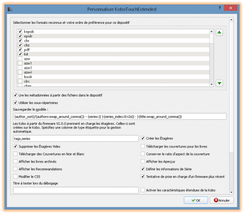Move selected format down with green arrow
Image resolution: width=244 pixels, height=214 pixels.
[219, 83]
